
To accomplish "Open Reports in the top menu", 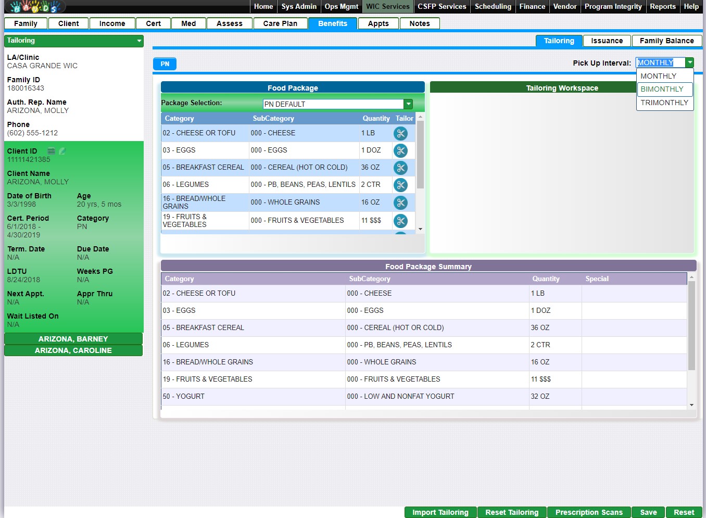I will 662,7.
